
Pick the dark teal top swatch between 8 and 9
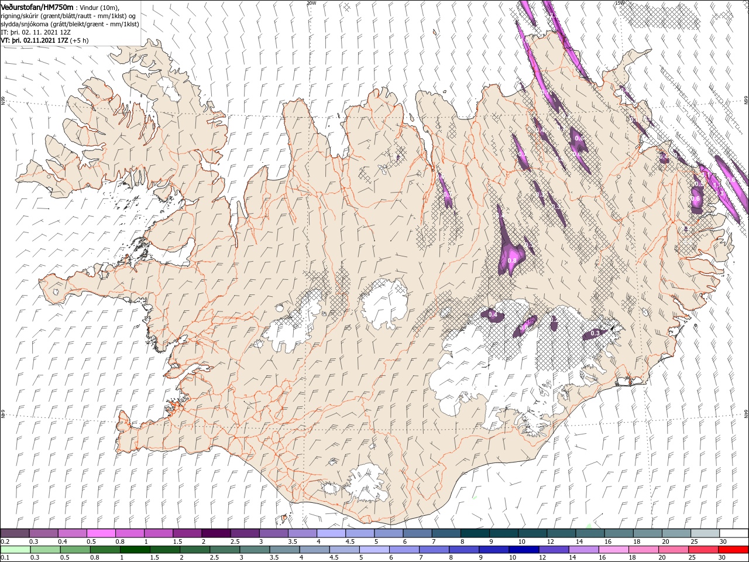tap(475, 533)
